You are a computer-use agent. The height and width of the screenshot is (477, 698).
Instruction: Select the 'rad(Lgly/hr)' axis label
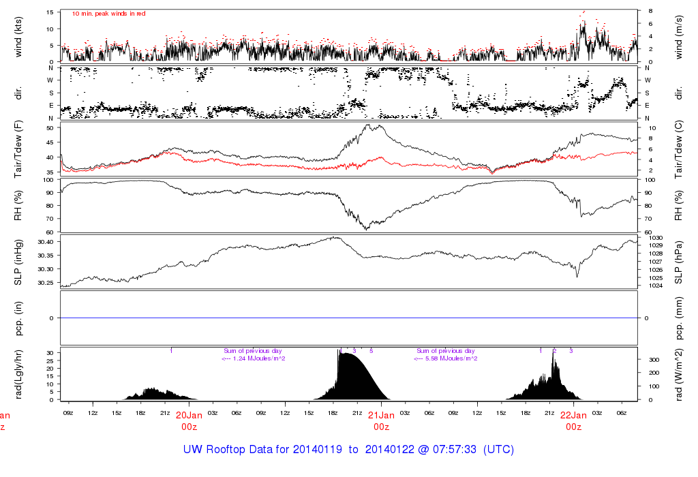(x=18, y=374)
